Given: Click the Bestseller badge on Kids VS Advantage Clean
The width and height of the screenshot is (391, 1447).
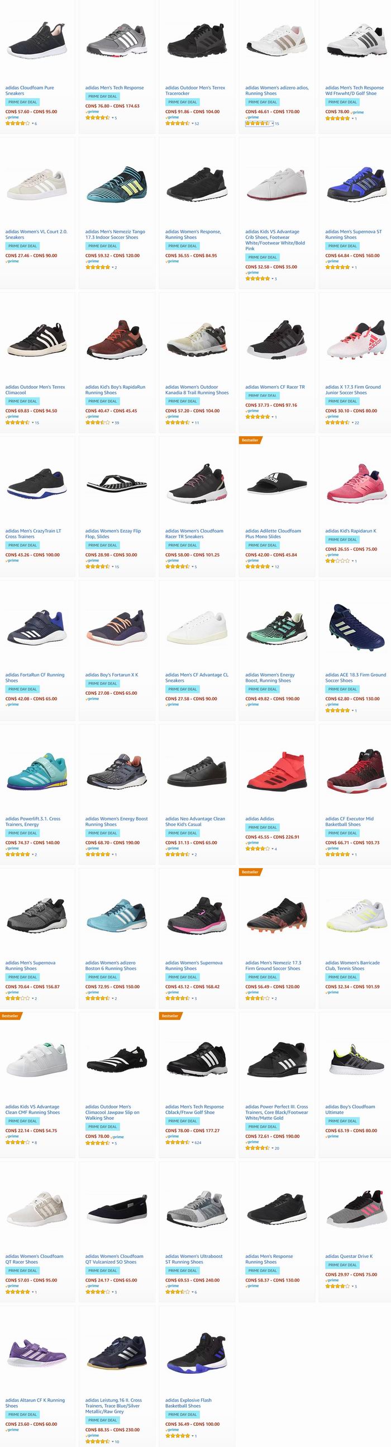Looking at the screenshot, I should coord(9,1016).
